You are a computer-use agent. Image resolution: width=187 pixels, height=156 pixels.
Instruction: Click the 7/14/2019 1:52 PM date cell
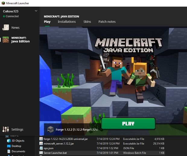pos(107,148)
